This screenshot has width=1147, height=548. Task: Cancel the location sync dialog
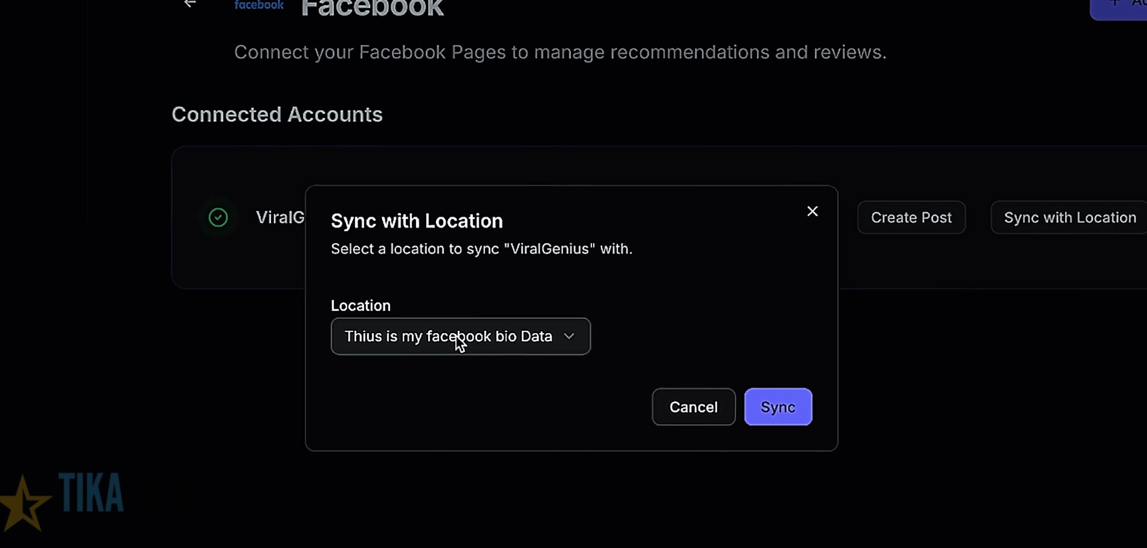coord(693,407)
